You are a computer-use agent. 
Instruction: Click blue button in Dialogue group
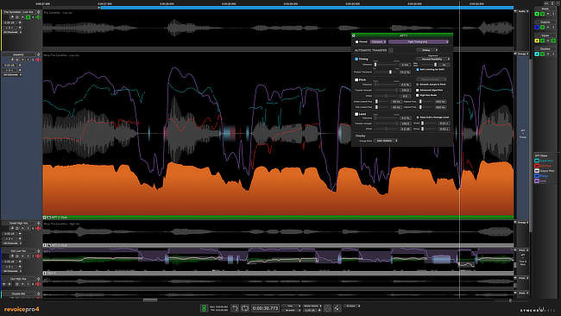537,27
